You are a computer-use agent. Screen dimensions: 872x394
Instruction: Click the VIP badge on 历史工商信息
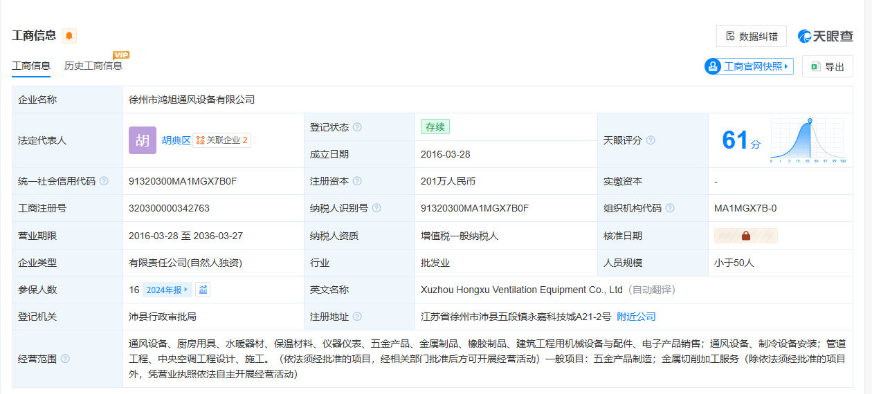[x=121, y=55]
